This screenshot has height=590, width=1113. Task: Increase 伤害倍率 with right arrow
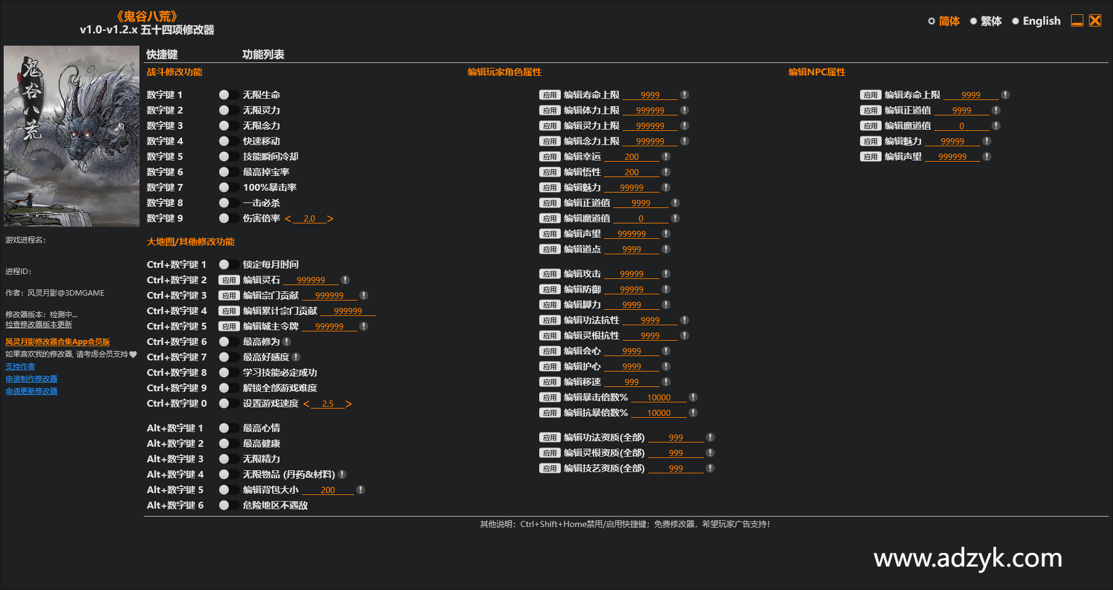point(330,218)
